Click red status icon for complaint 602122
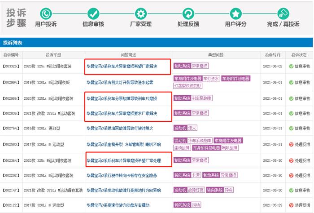The image size is (314, 213). (x=291, y=205)
